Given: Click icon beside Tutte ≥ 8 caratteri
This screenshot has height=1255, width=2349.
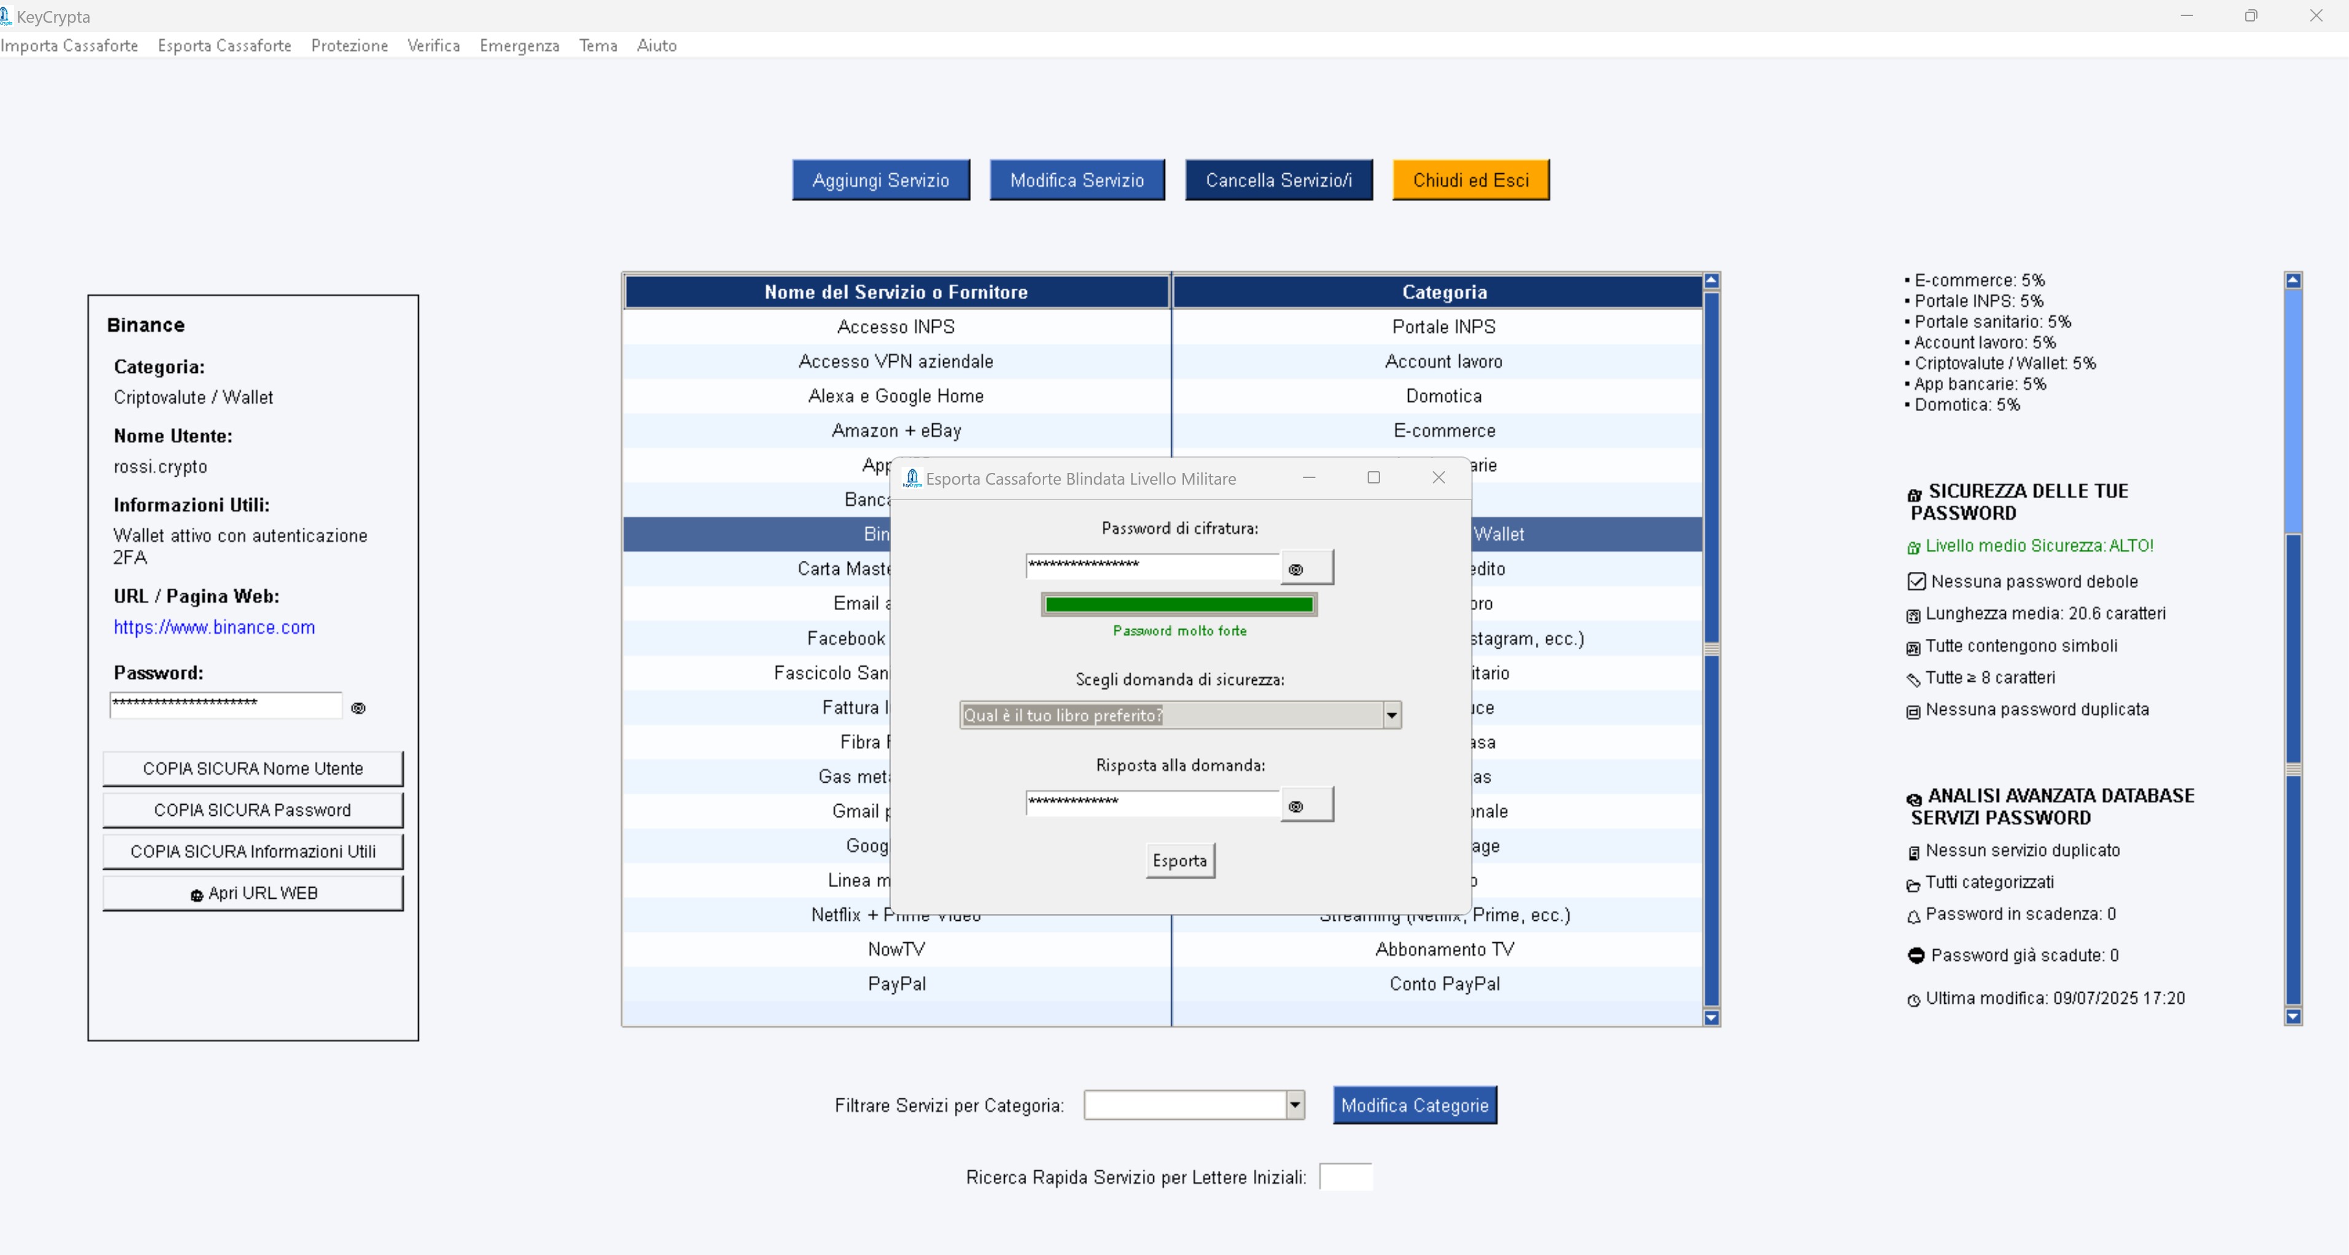Looking at the screenshot, I should [1913, 681].
